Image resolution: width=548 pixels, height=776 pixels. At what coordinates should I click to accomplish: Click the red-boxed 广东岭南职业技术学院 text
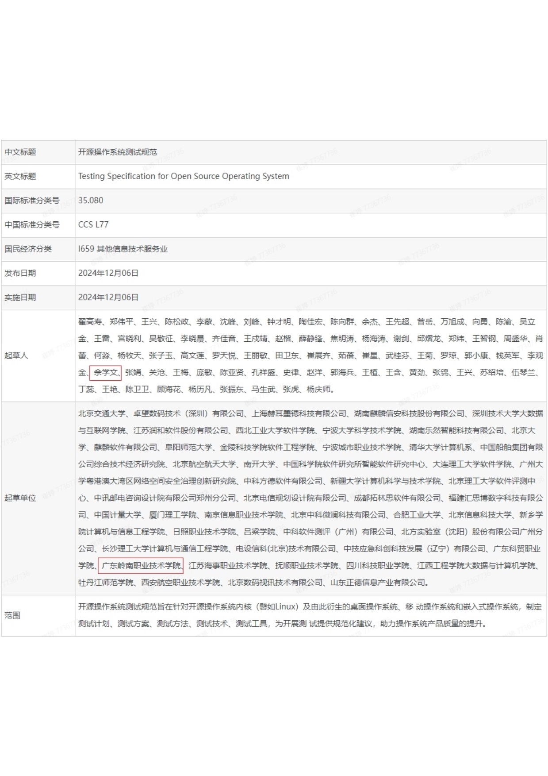point(141,566)
